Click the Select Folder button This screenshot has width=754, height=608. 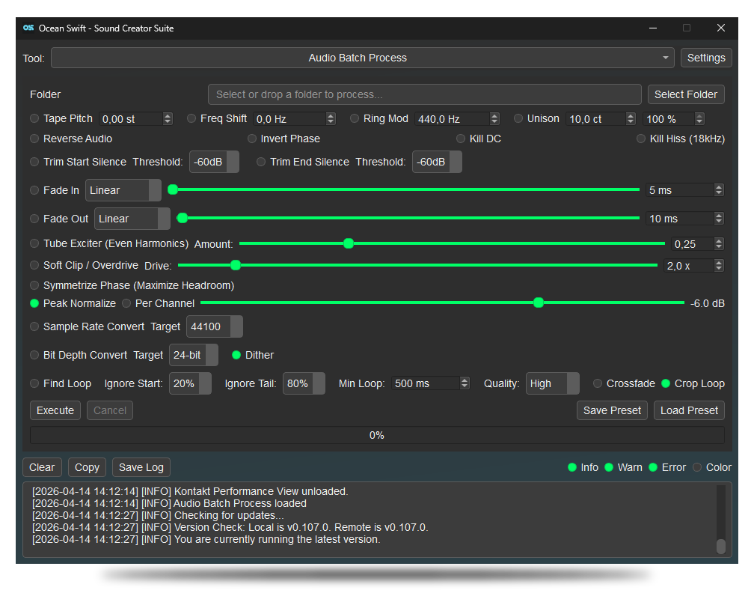[x=685, y=94]
